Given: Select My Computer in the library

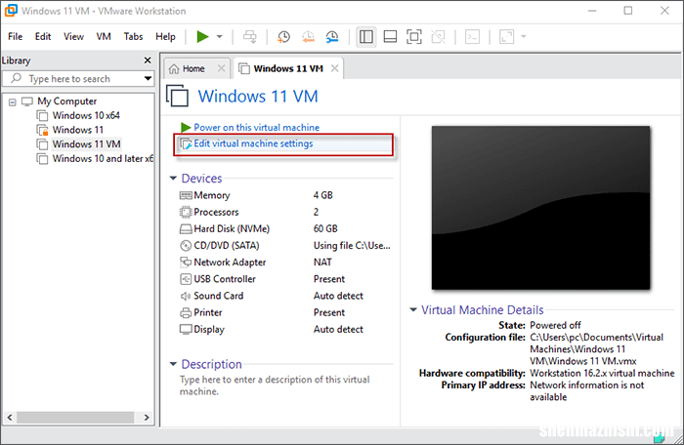Looking at the screenshot, I should point(66,101).
